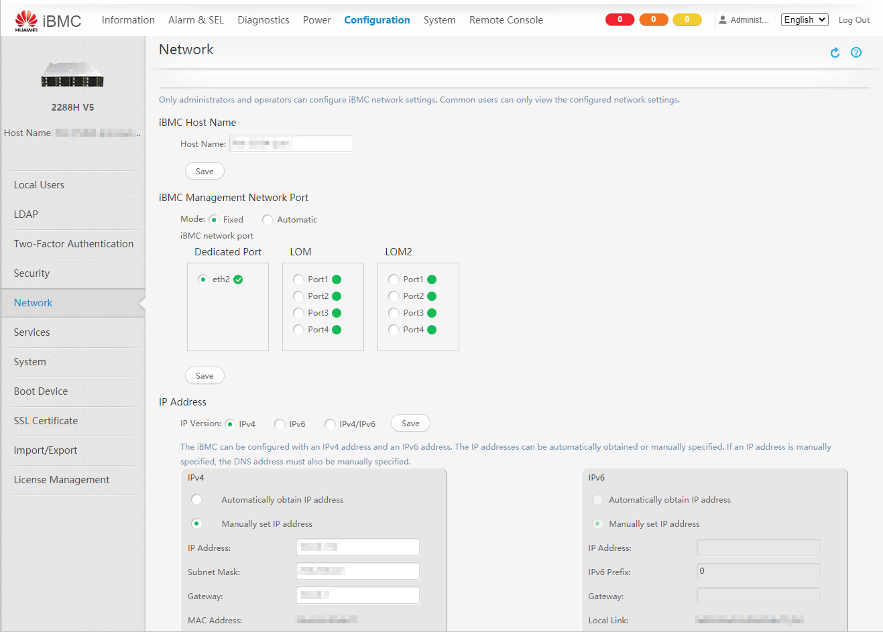Open the Configuration menu
The height and width of the screenshot is (632, 883).
(377, 20)
